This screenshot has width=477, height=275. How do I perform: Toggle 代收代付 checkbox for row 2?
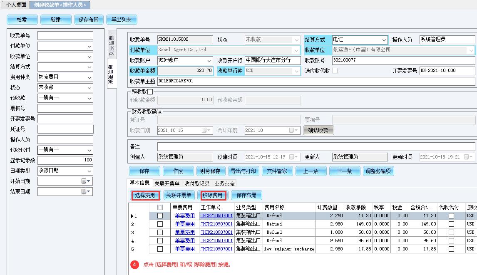point(451,224)
